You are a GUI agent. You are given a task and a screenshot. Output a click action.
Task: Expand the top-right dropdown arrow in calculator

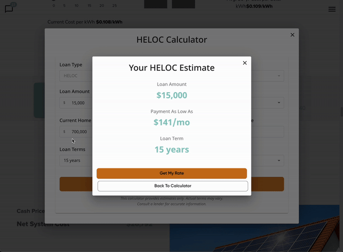[x=279, y=76]
